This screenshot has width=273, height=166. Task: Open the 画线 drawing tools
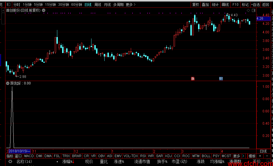pos(225,5)
